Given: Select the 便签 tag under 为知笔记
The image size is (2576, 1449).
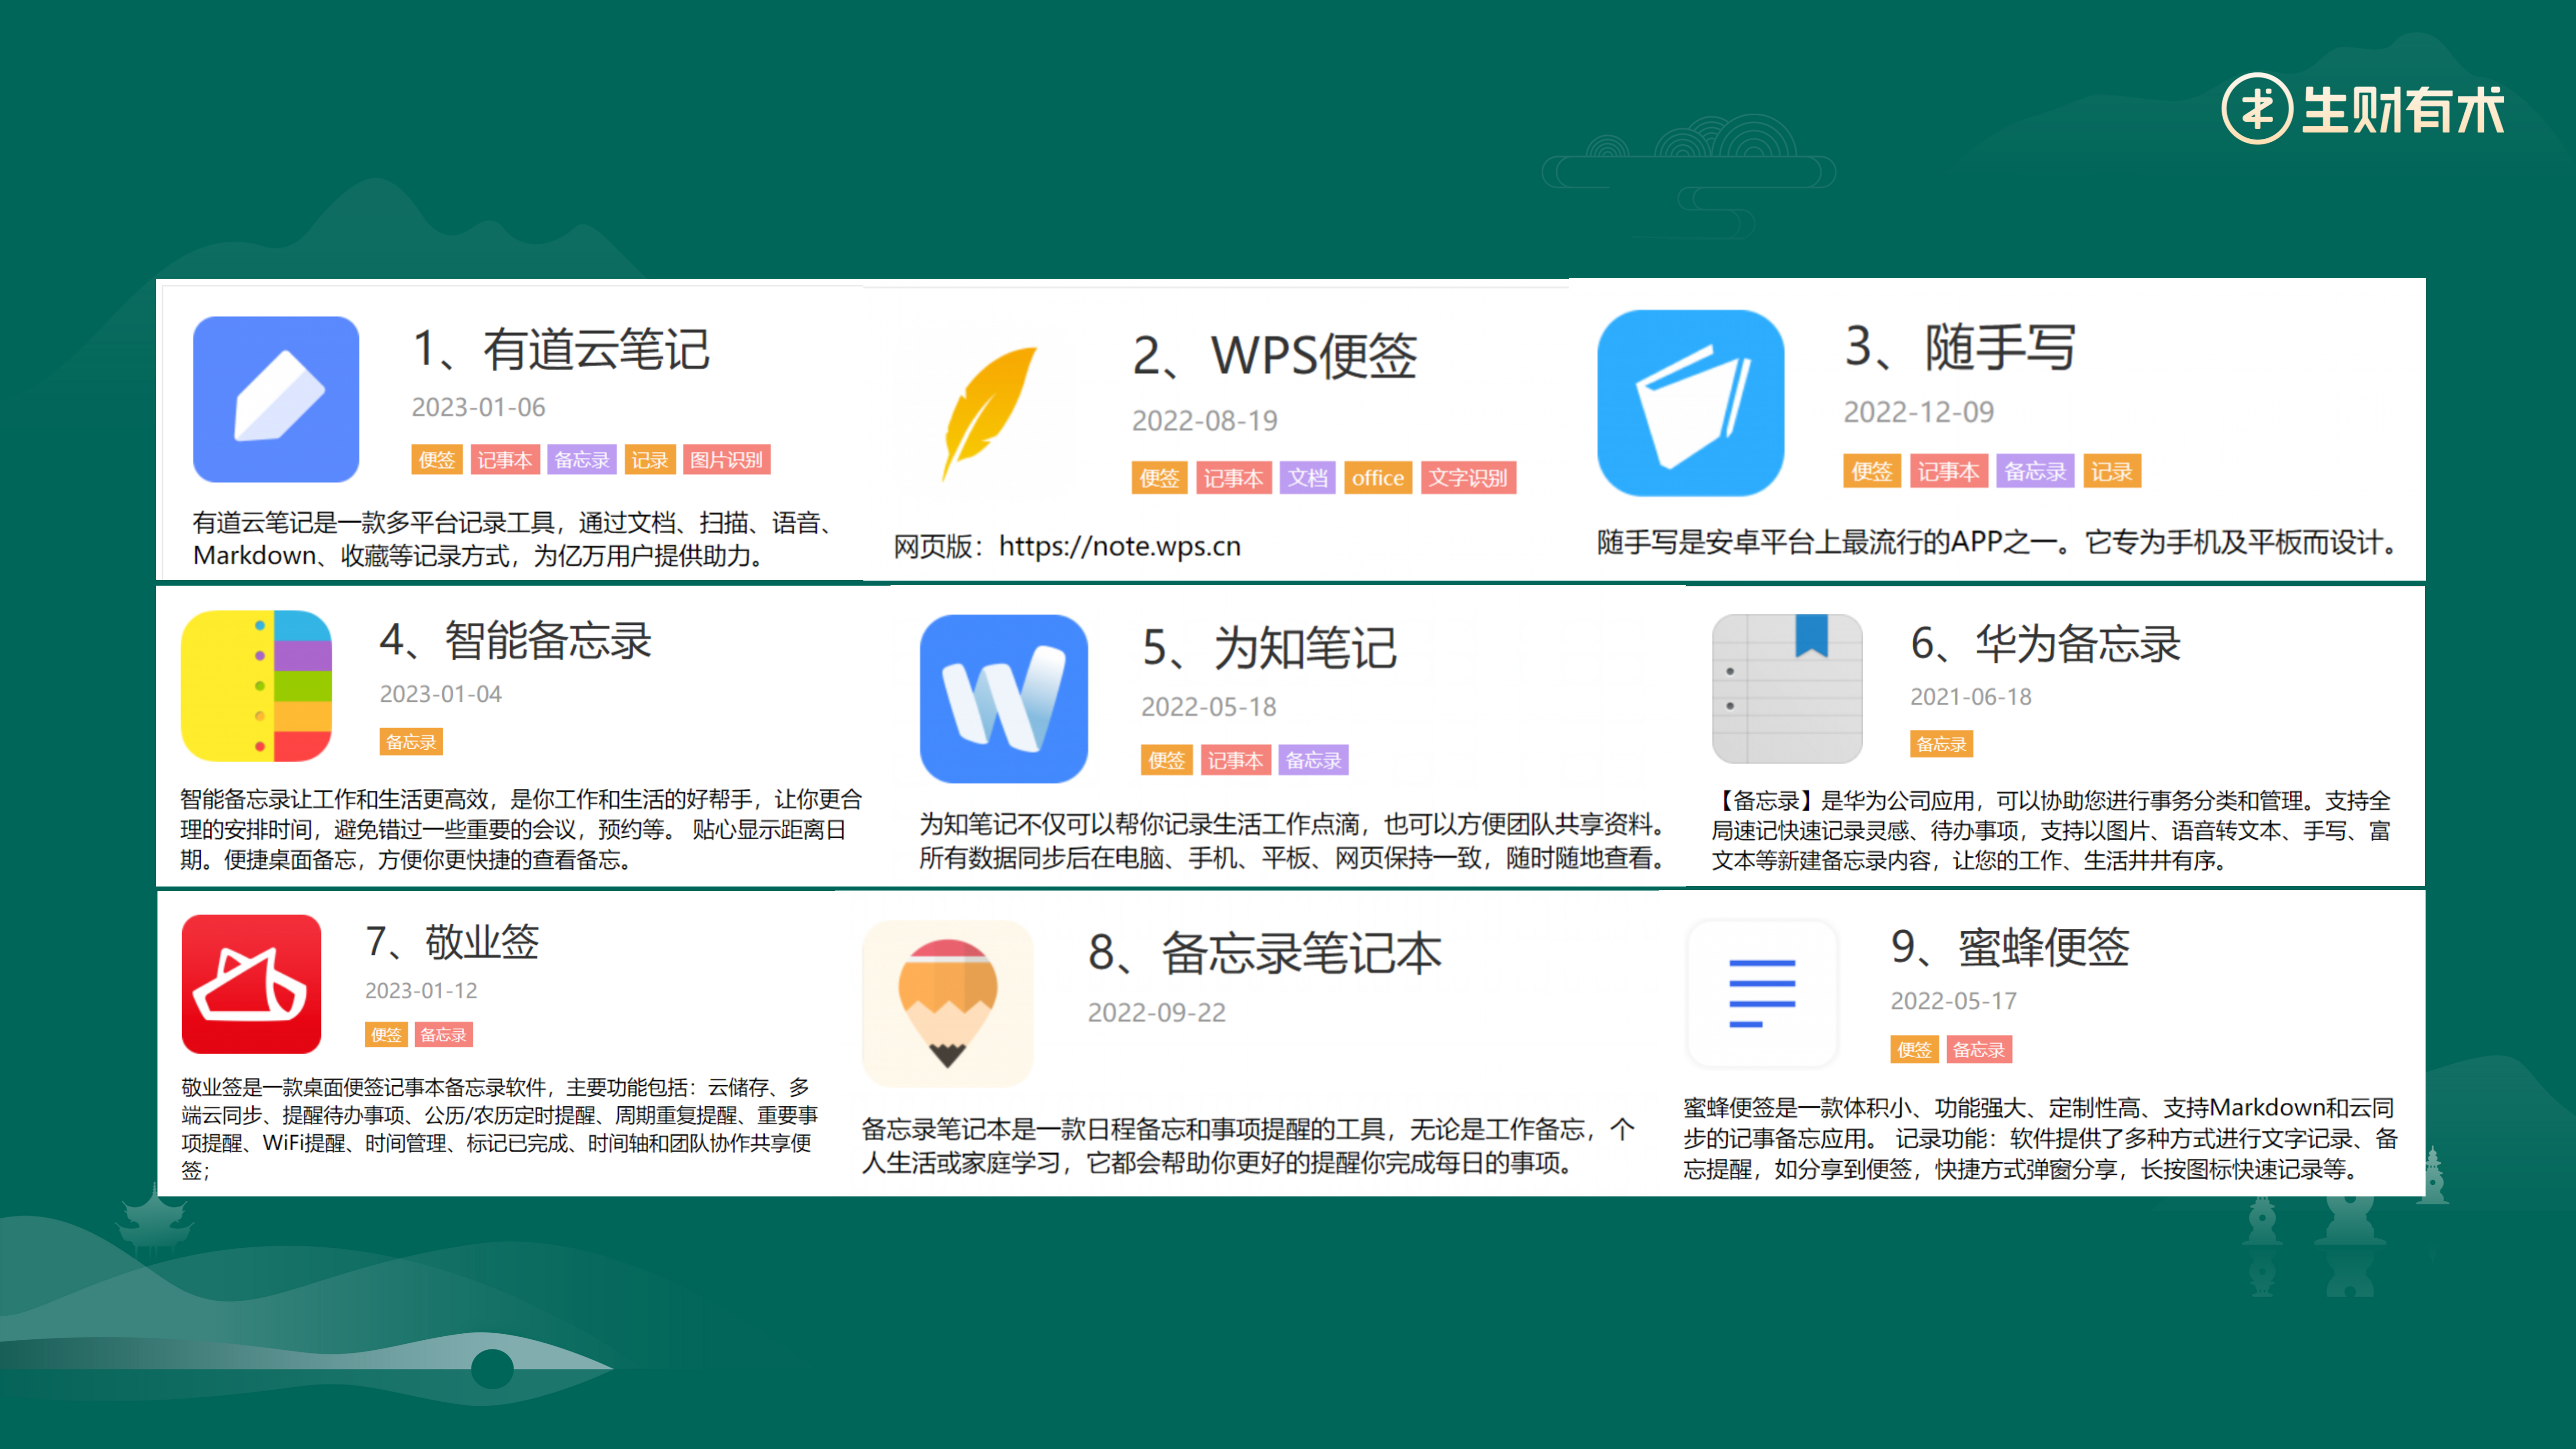Looking at the screenshot, I should tap(1167, 760).
